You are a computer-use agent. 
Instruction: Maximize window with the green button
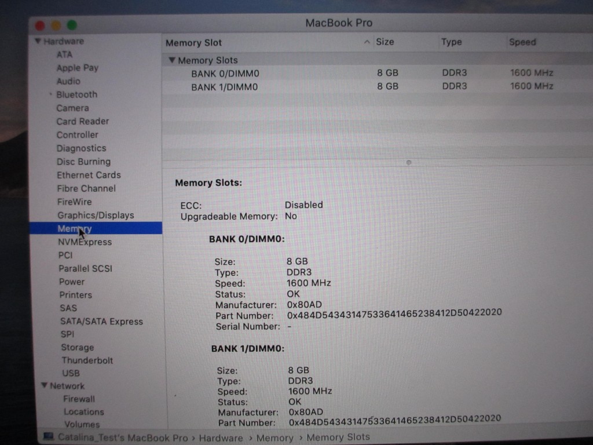click(x=72, y=25)
